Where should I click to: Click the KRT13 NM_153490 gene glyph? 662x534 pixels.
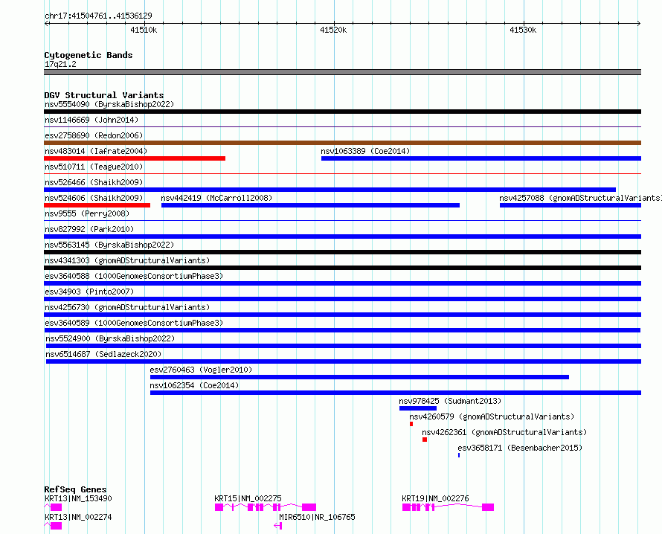(53, 507)
